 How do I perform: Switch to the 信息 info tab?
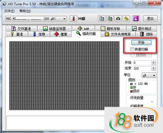tap(39, 34)
